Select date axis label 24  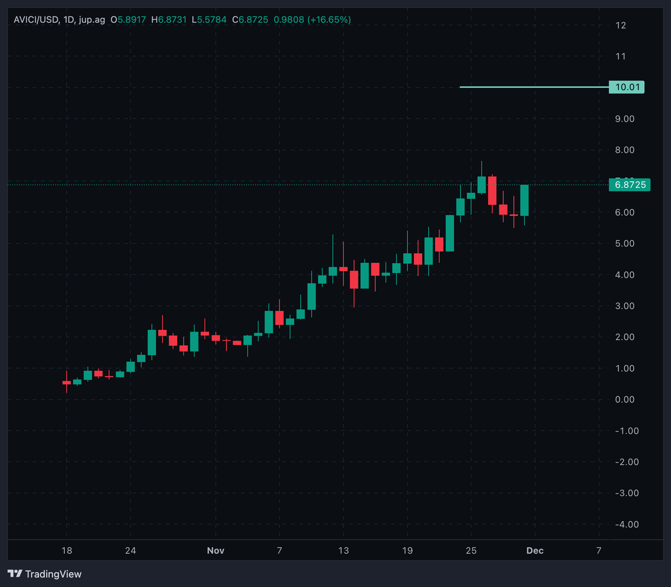[x=130, y=551]
